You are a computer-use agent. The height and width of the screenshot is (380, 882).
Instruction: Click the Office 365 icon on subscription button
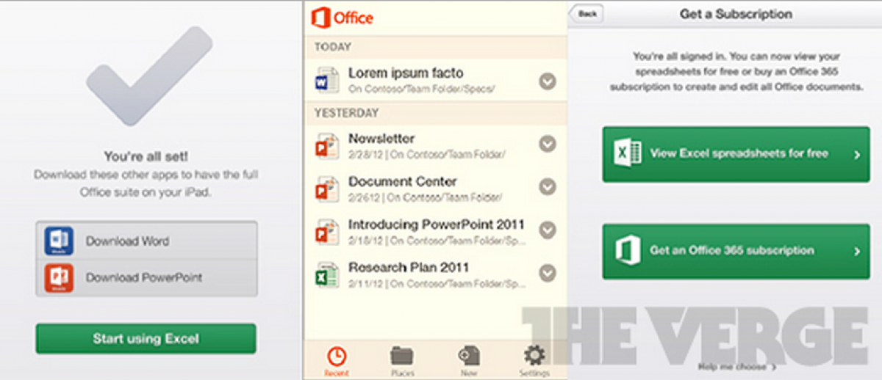[x=627, y=251]
